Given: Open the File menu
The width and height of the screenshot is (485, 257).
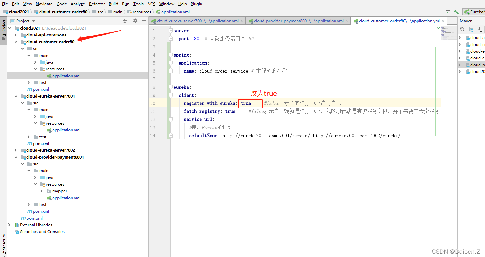Looking at the screenshot, I should (5, 4).
